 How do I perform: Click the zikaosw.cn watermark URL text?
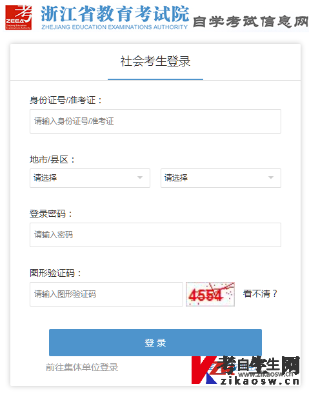[x=260, y=381]
